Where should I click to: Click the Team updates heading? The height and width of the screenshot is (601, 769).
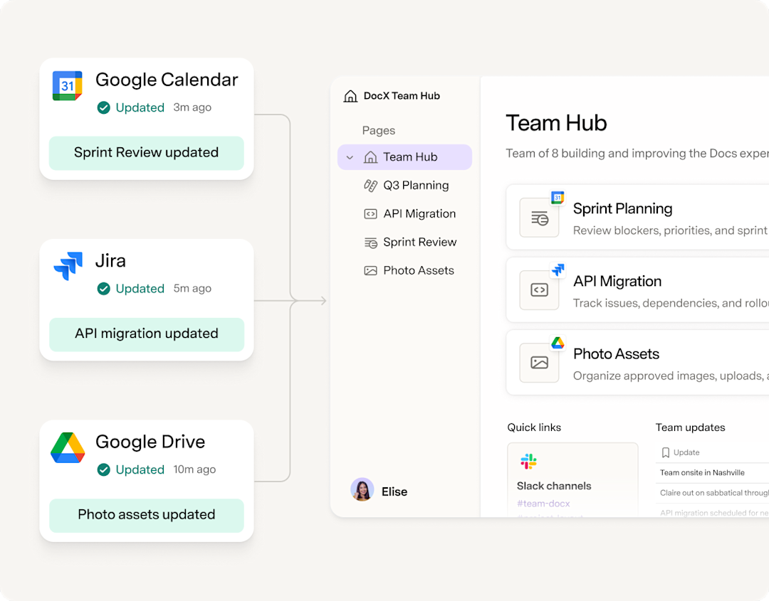pyautogui.click(x=690, y=427)
